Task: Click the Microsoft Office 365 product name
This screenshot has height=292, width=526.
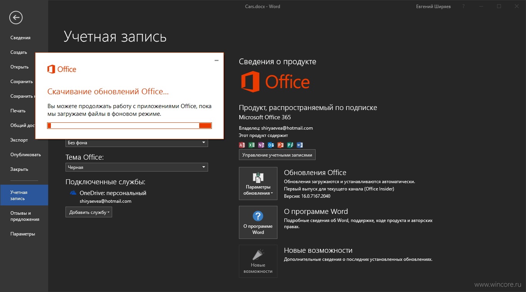Action: (265, 117)
